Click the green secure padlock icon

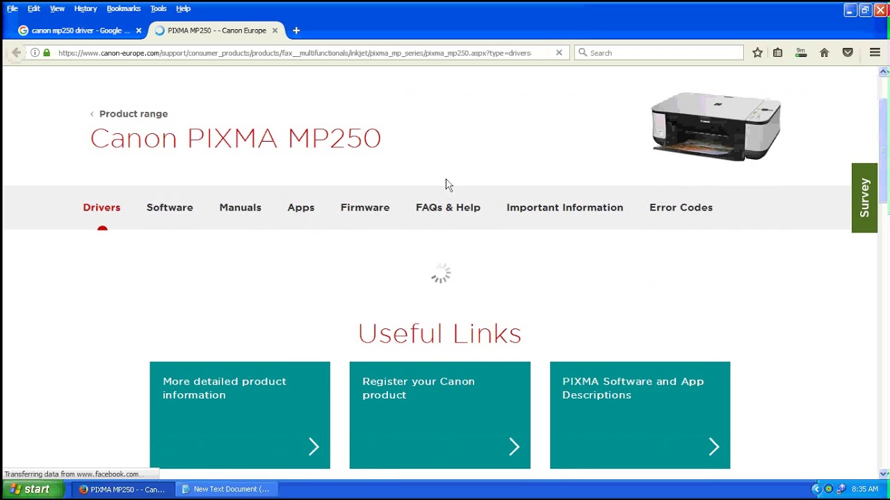point(47,53)
